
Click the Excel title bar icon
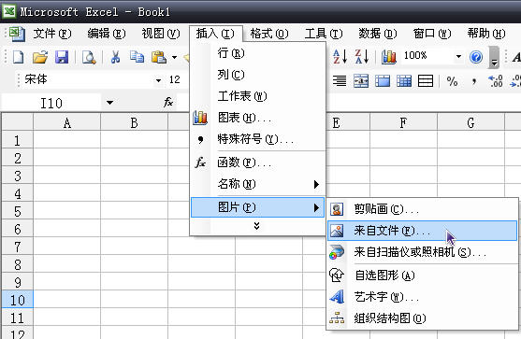pyautogui.click(x=9, y=11)
